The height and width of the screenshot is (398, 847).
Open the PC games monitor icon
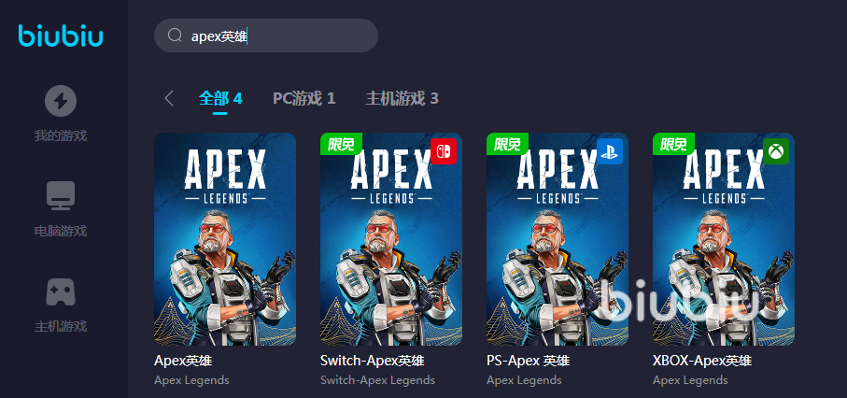(61, 196)
